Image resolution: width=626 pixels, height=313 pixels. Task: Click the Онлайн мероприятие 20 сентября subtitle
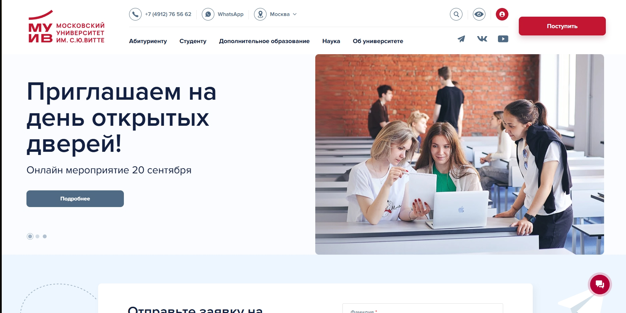click(x=109, y=170)
